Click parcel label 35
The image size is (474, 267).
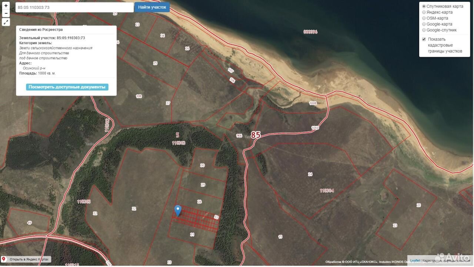pyautogui.click(x=155, y=63)
